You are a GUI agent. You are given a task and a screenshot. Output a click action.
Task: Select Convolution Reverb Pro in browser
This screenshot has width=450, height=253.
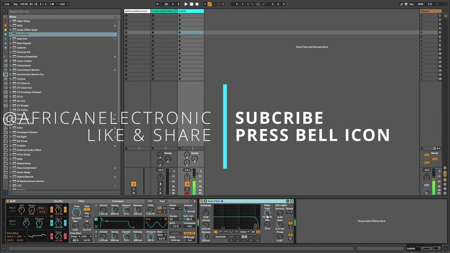(30, 74)
